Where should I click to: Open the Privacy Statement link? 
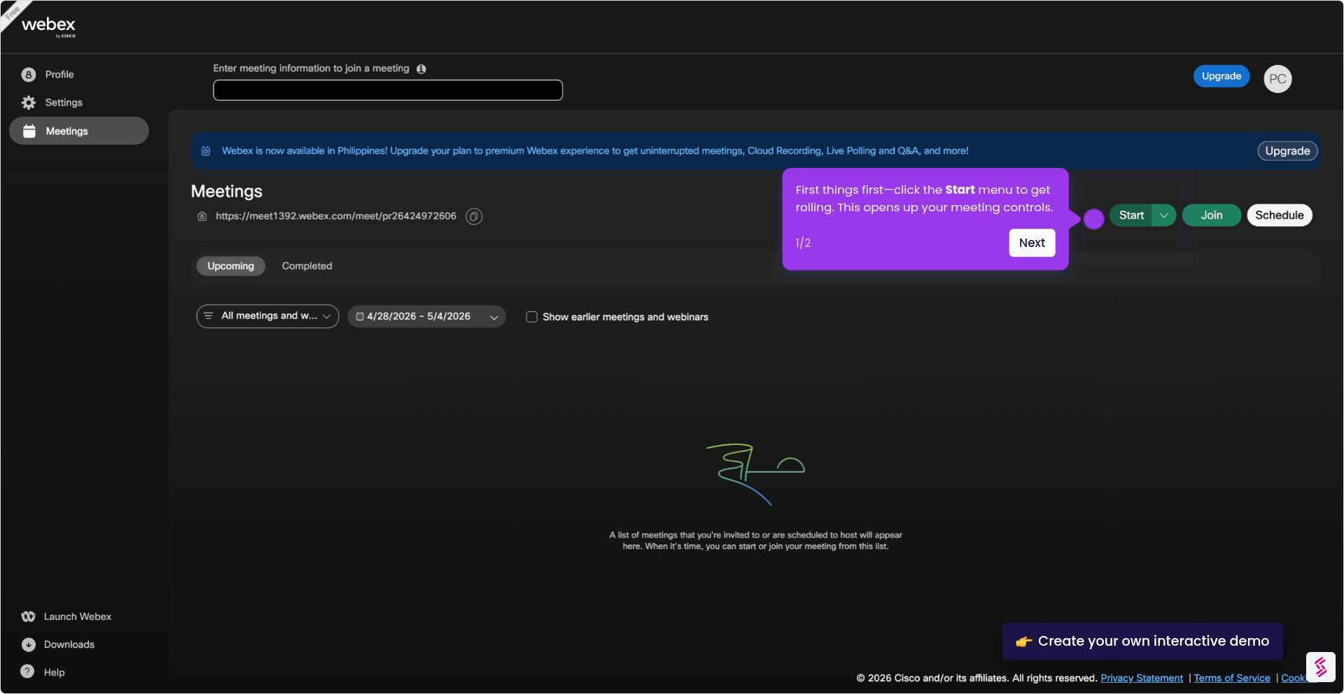tap(1142, 678)
